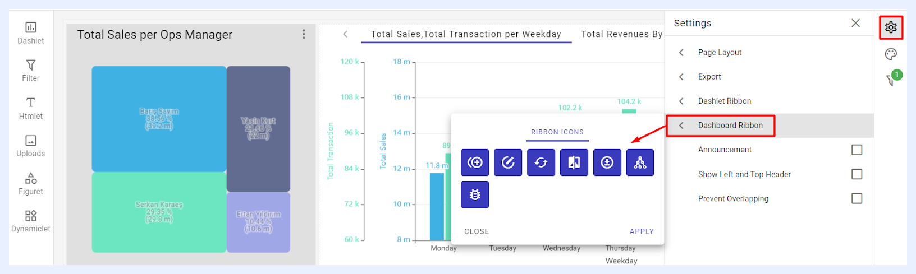Select the Serkan Karaeş treemap block
The image size is (916, 274).
click(x=159, y=212)
